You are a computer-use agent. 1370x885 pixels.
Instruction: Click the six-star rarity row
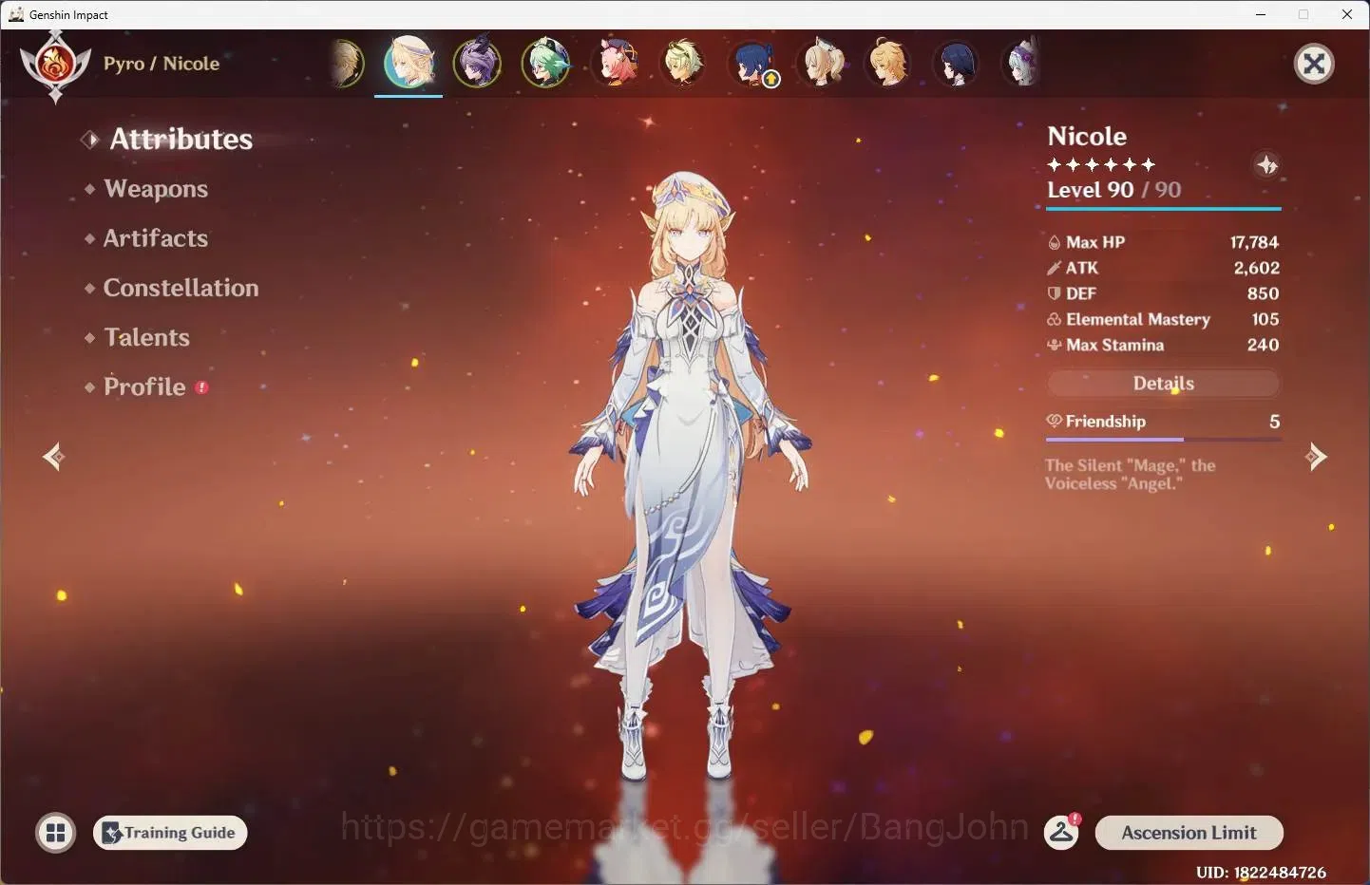1101,164
